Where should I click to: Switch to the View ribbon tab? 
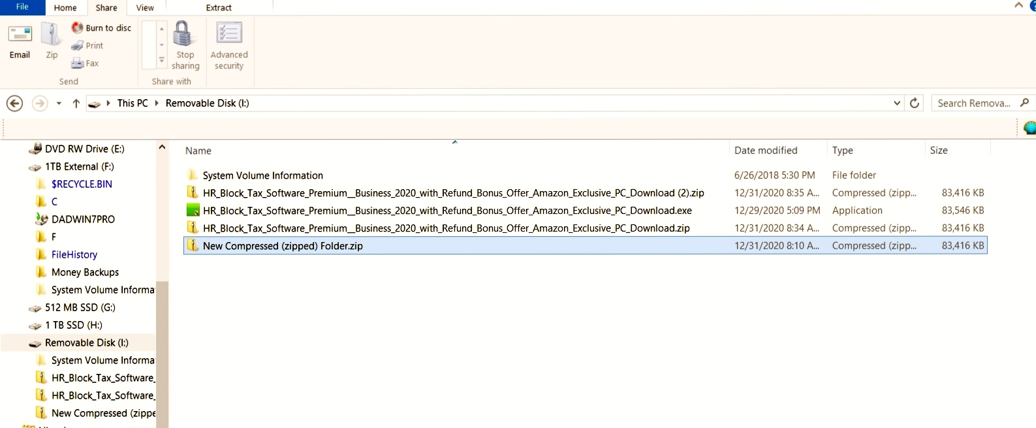click(145, 8)
